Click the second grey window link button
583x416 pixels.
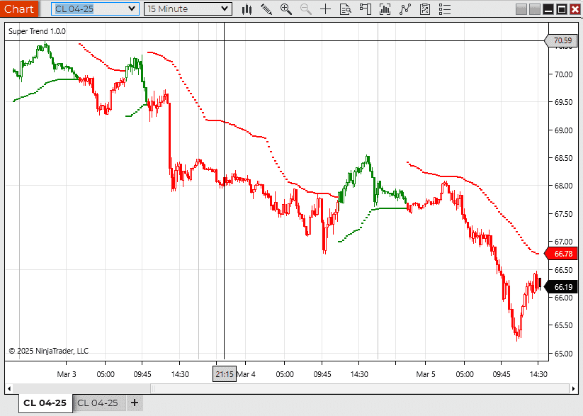[535, 9]
